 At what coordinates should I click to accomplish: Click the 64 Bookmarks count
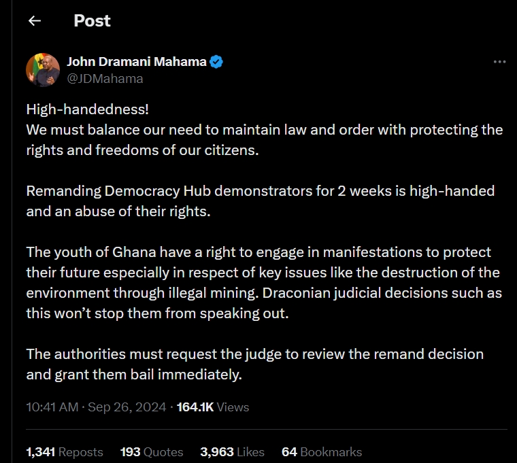322,451
